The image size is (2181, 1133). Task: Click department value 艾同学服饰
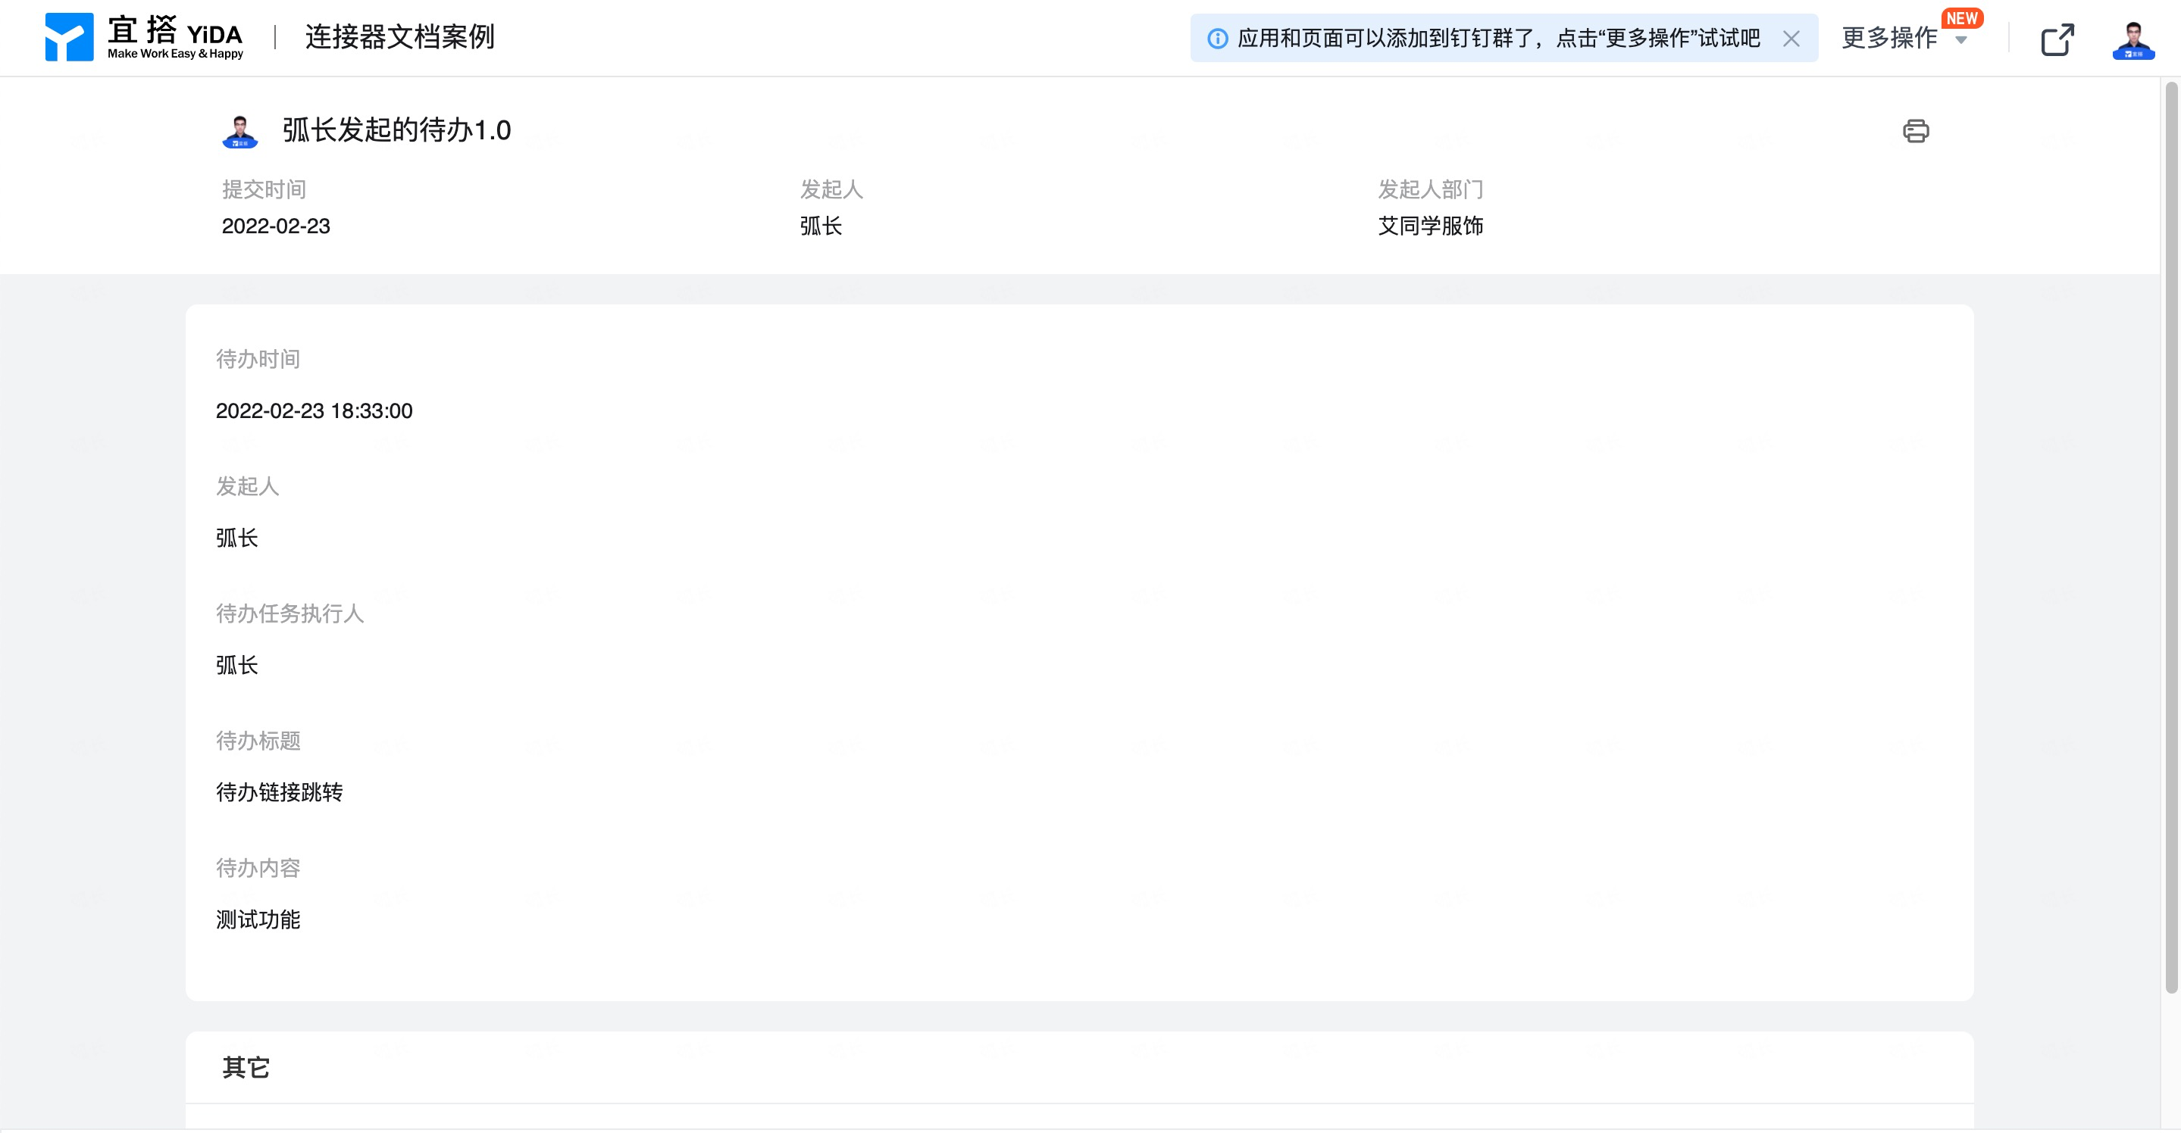click(1430, 226)
